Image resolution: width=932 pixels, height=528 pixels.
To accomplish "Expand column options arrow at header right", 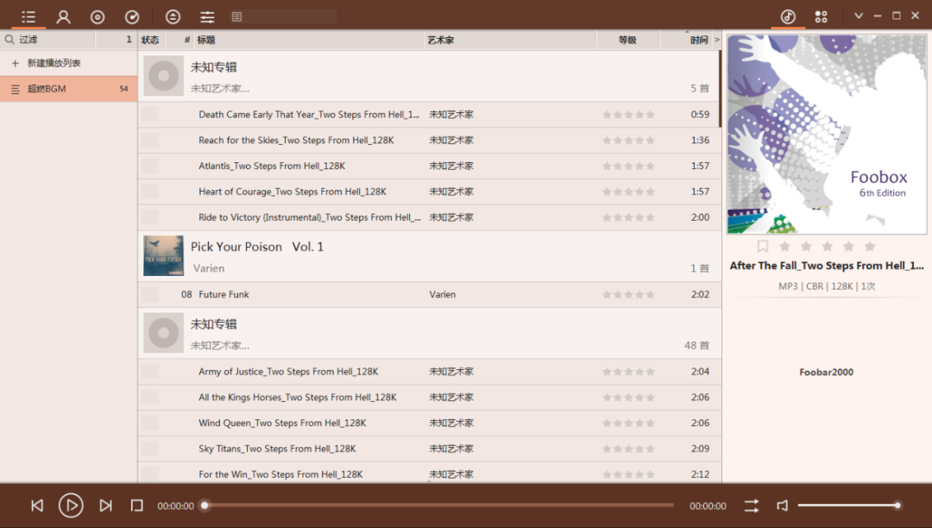I will (716, 40).
